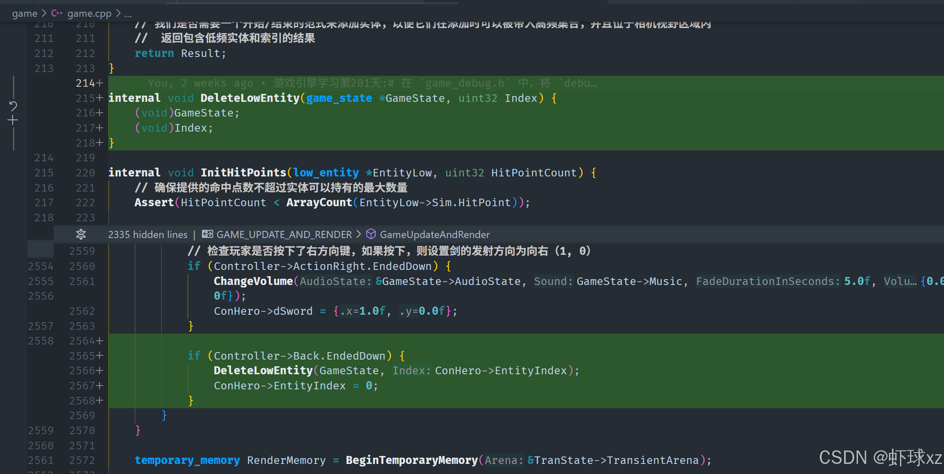Click the InitHitPoints function name
This screenshot has width=944, height=474.
point(243,173)
